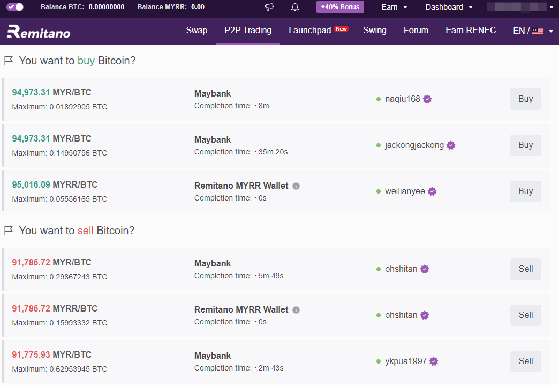Switch to the Swing tab
The width and height of the screenshot is (559, 385).
click(375, 31)
